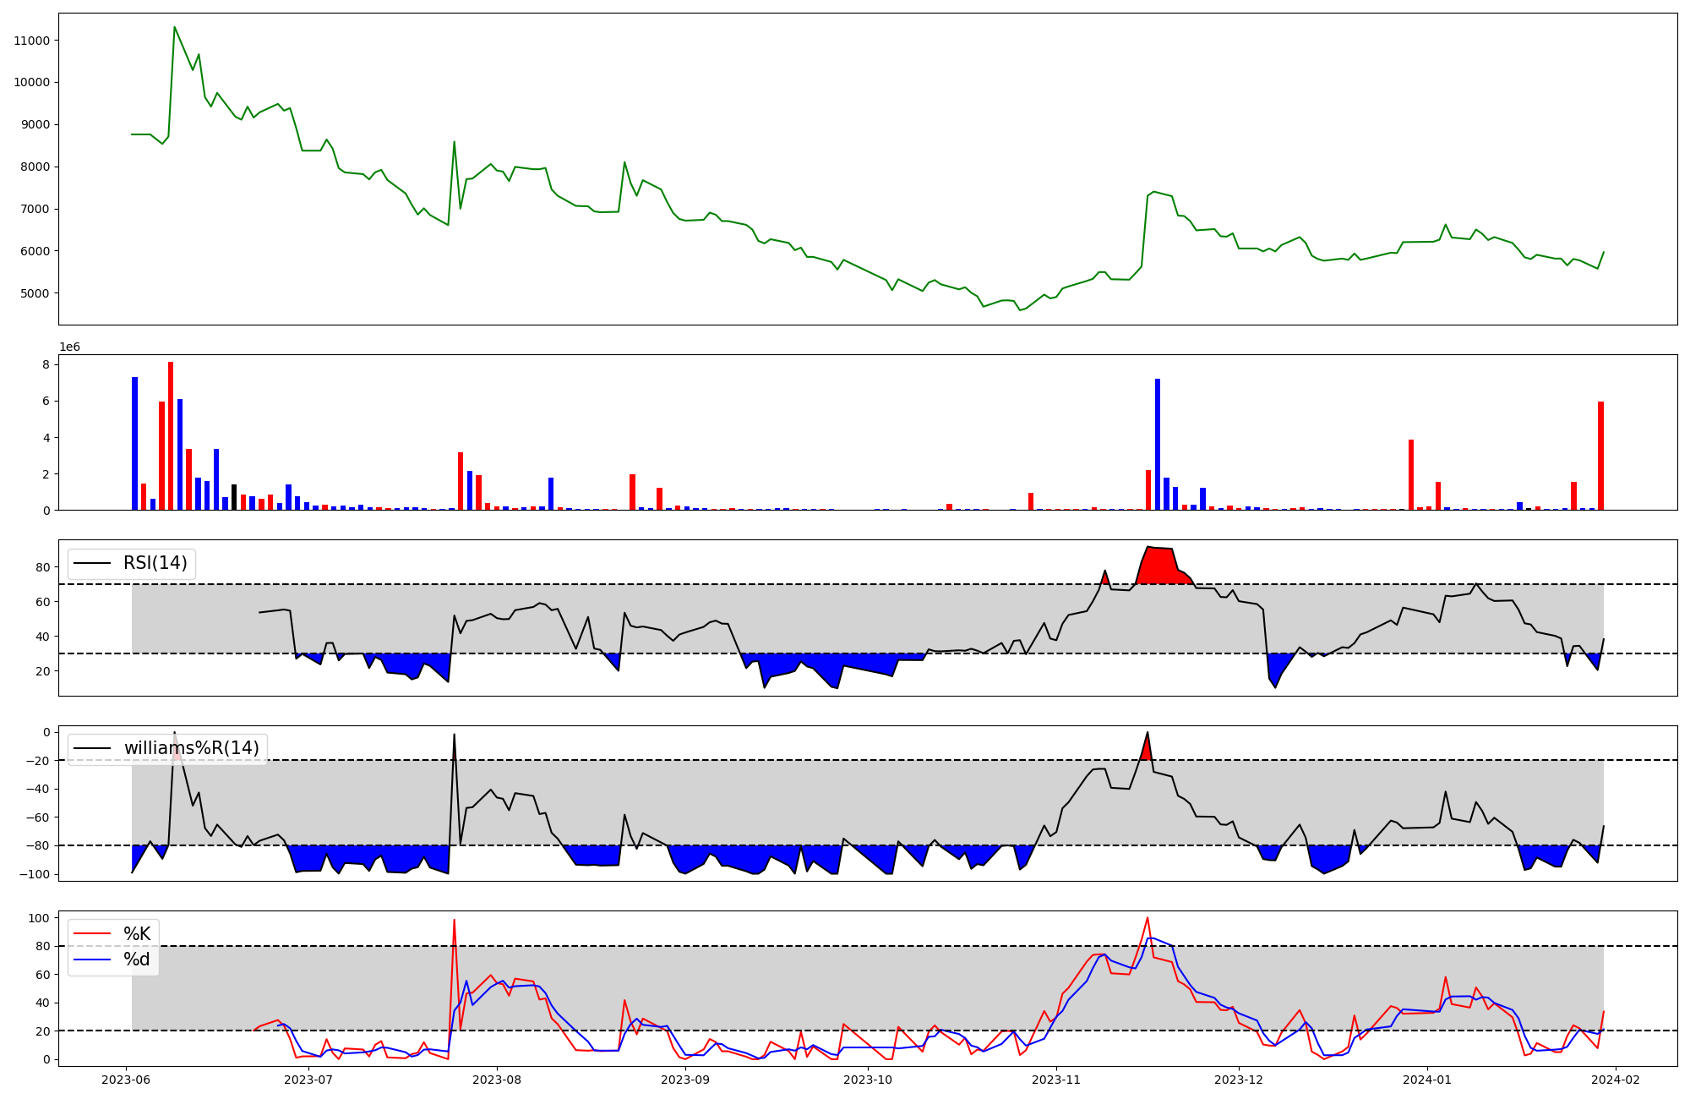Click the blue %d legend line
Image resolution: width=1690 pixels, height=1099 pixels.
pyautogui.click(x=93, y=960)
